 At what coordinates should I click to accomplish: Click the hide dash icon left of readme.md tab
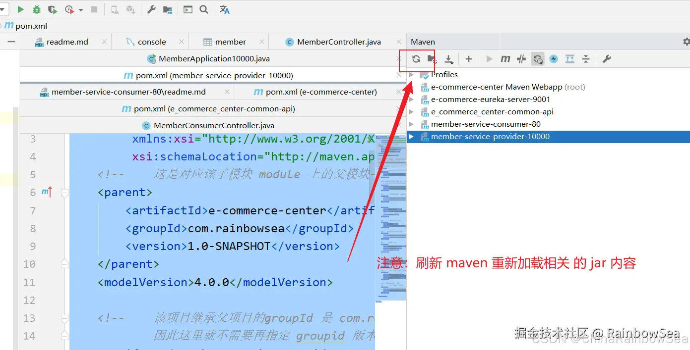click(x=11, y=42)
